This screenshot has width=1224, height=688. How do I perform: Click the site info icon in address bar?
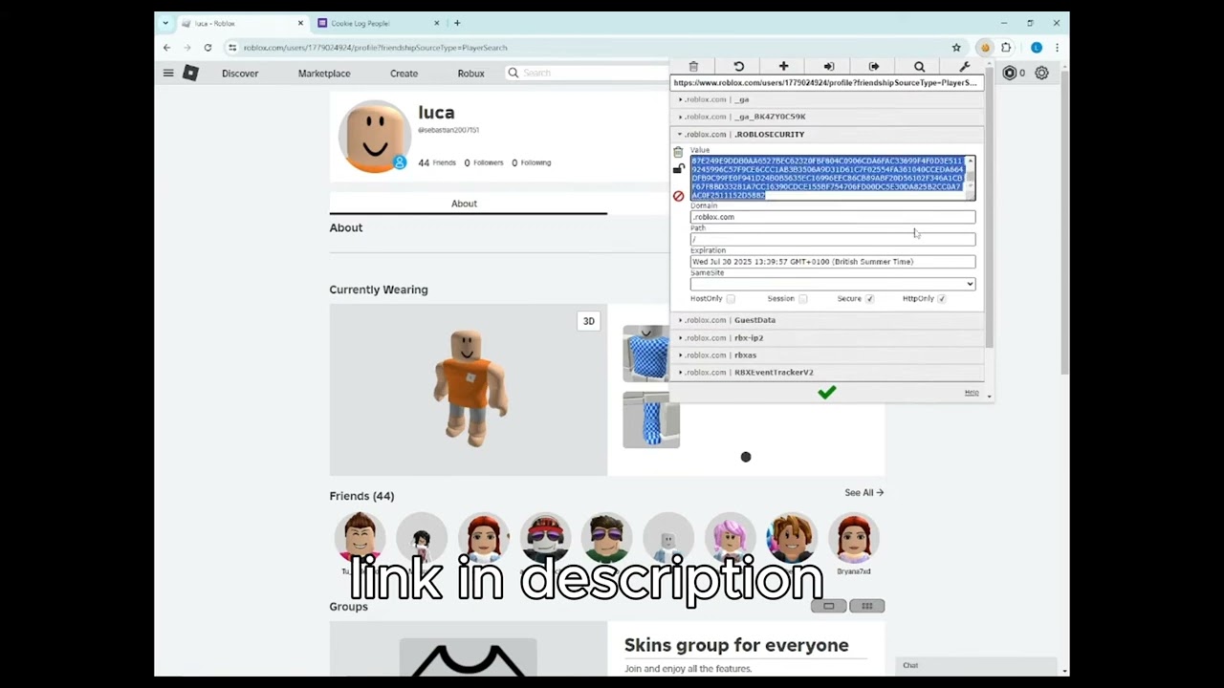[232, 47]
